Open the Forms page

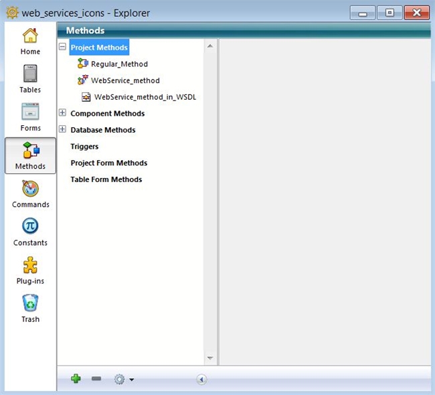pyautogui.click(x=30, y=117)
